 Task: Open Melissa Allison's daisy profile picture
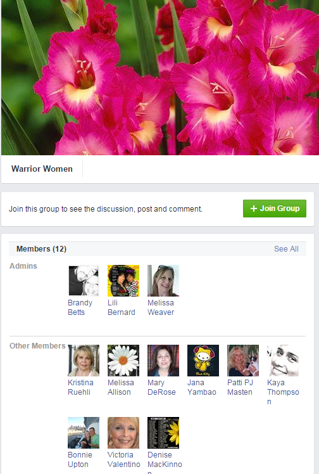coord(123,361)
